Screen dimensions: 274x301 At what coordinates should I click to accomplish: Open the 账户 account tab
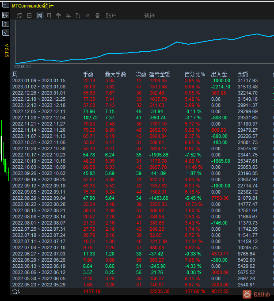[x=111, y=15]
